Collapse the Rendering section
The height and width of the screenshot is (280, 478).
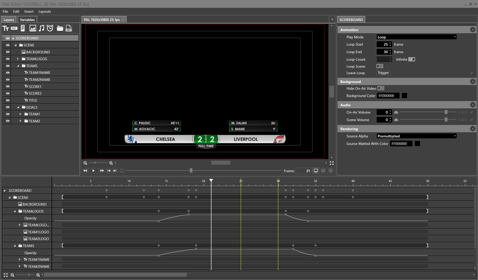click(473, 129)
